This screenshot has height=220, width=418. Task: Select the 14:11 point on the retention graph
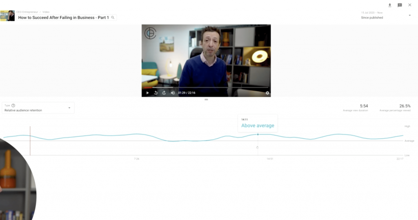258,134
